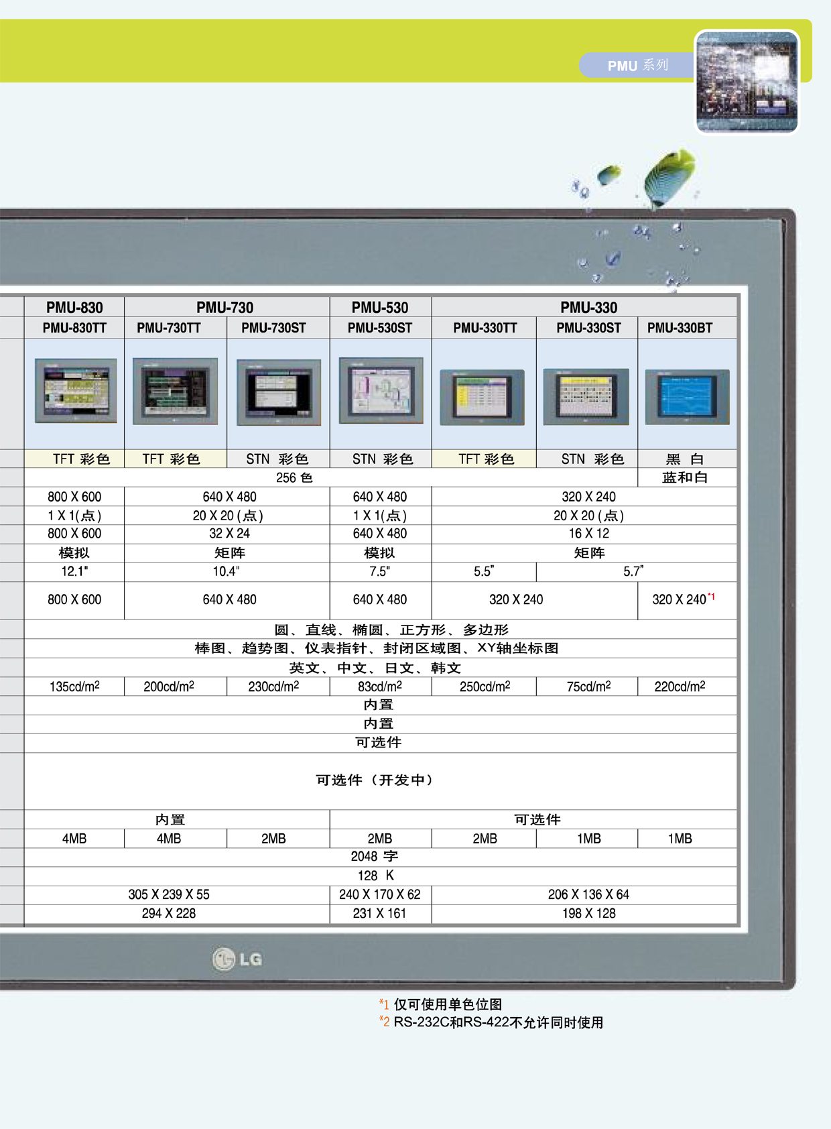Screen dimensions: 831x1129
Task: Click the 198 X 128 cutout size
Action: click(588, 913)
